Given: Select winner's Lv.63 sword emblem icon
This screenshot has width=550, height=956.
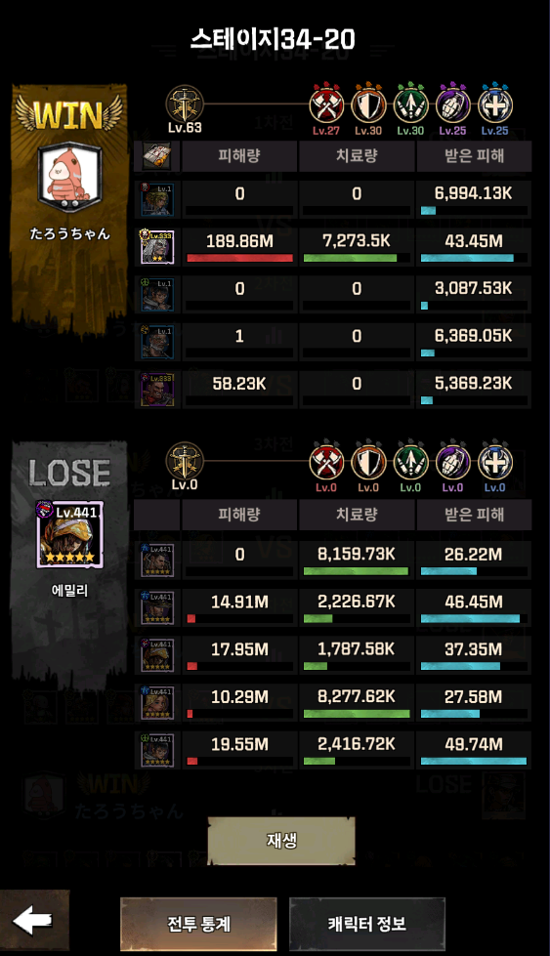Looking at the screenshot, I should (x=184, y=104).
